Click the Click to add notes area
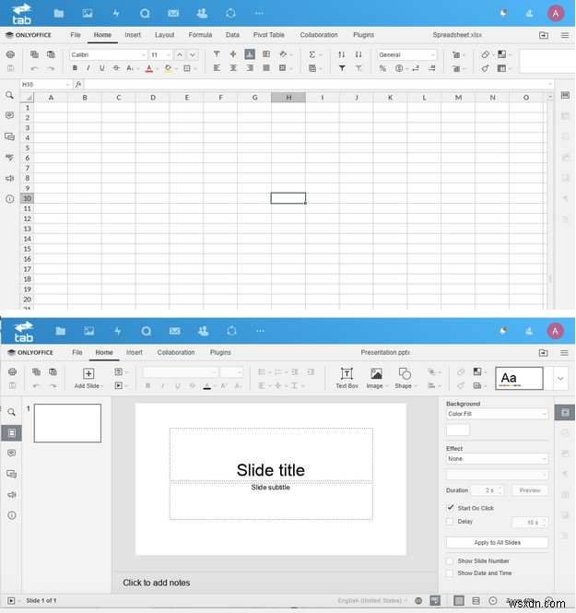 tap(157, 583)
